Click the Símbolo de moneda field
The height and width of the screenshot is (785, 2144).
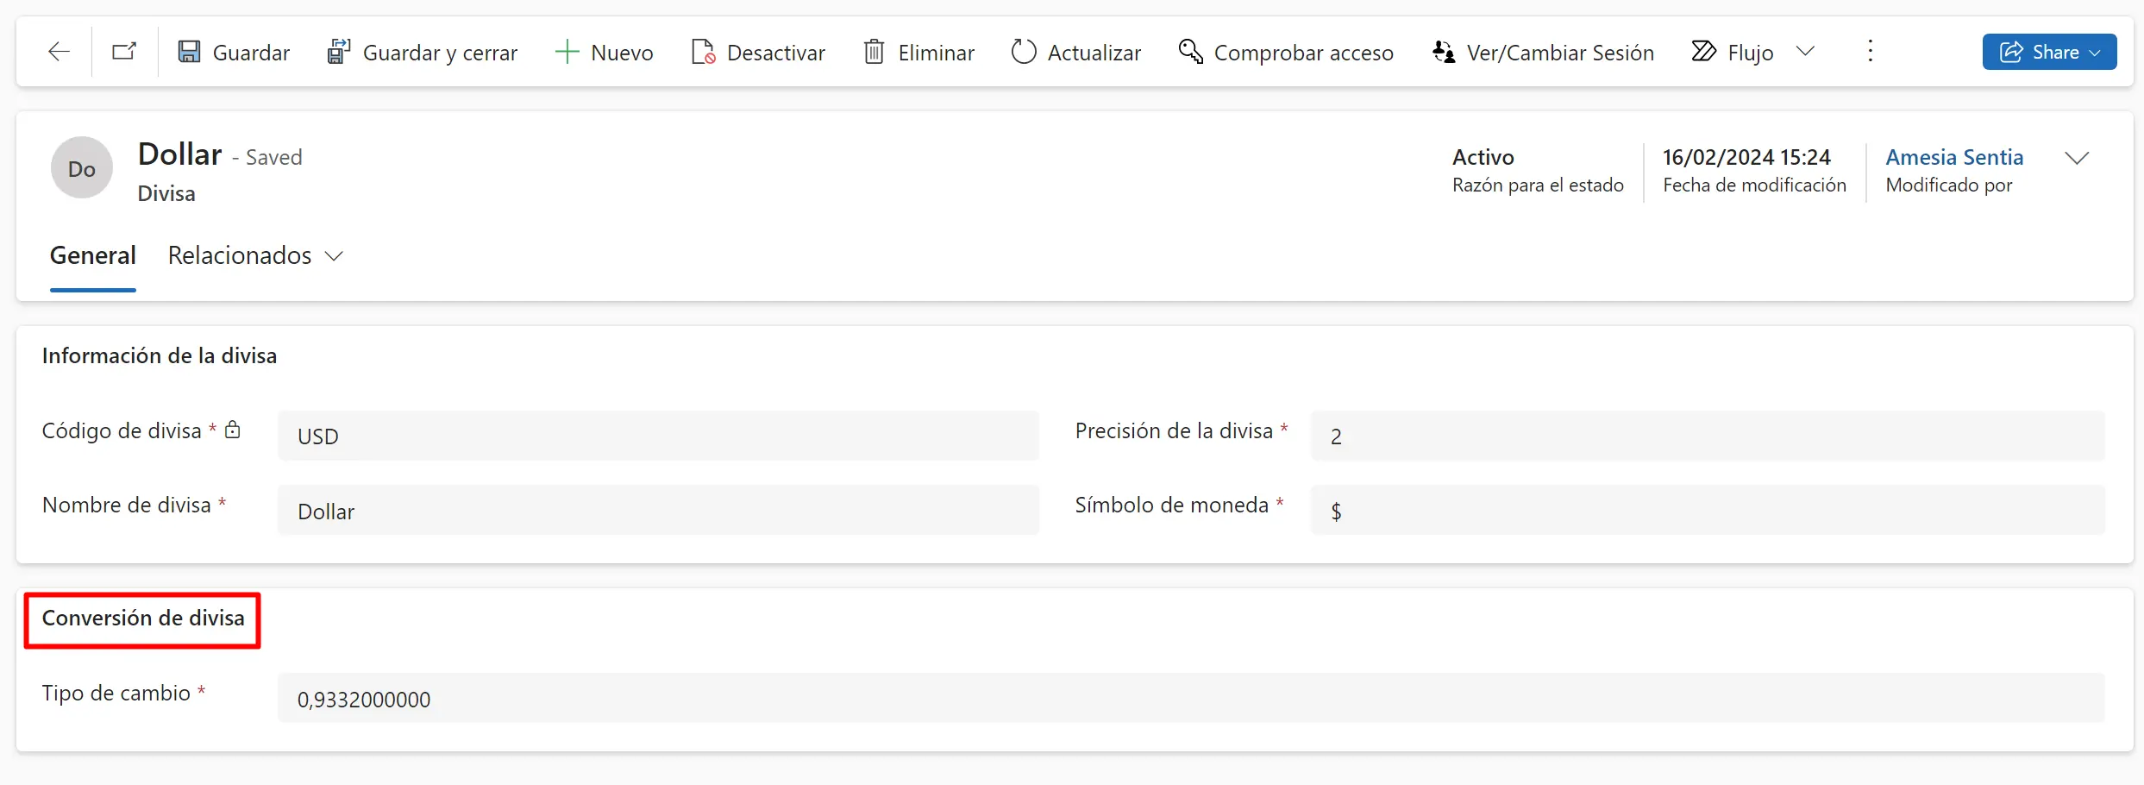pos(1707,511)
